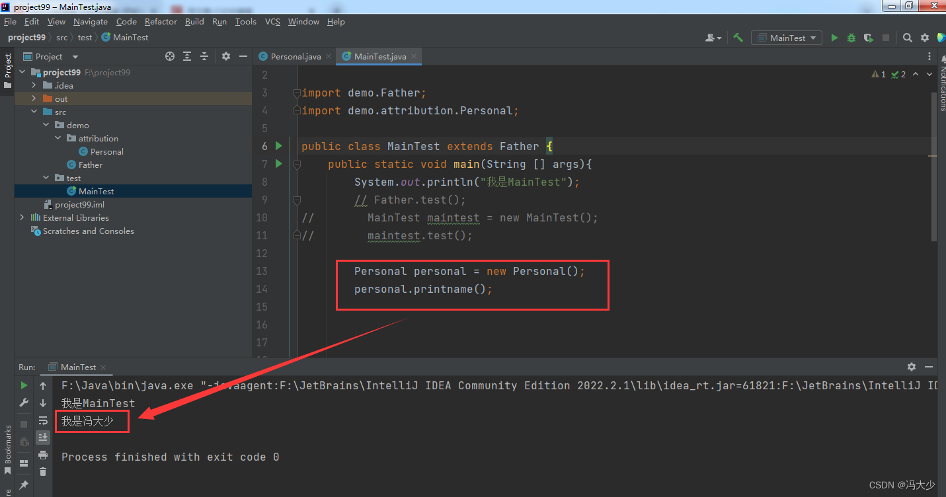The width and height of the screenshot is (946, 497).
Task: Toggle soft-wrap in Run console
Action: [43, 420]
